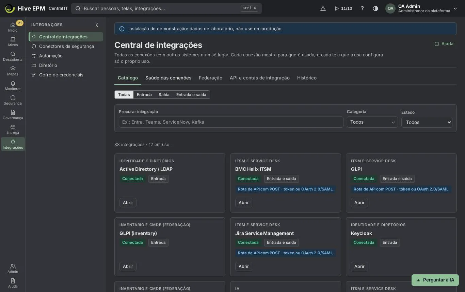Open the API e contas de integração tab
This screenshot has width=465, height=292.
[x=260, y=78]
